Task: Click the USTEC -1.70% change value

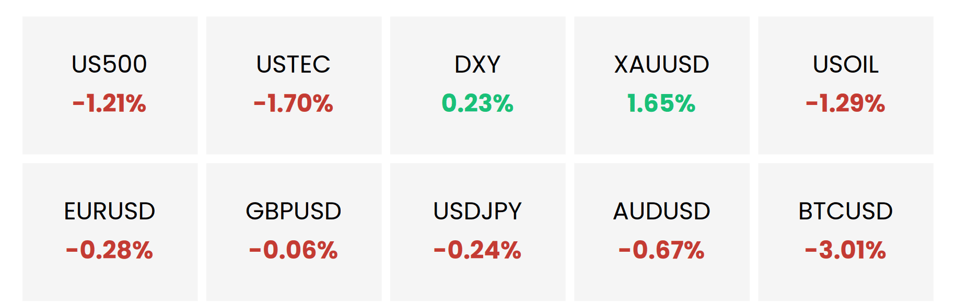Action: click(x=293, y=103)
